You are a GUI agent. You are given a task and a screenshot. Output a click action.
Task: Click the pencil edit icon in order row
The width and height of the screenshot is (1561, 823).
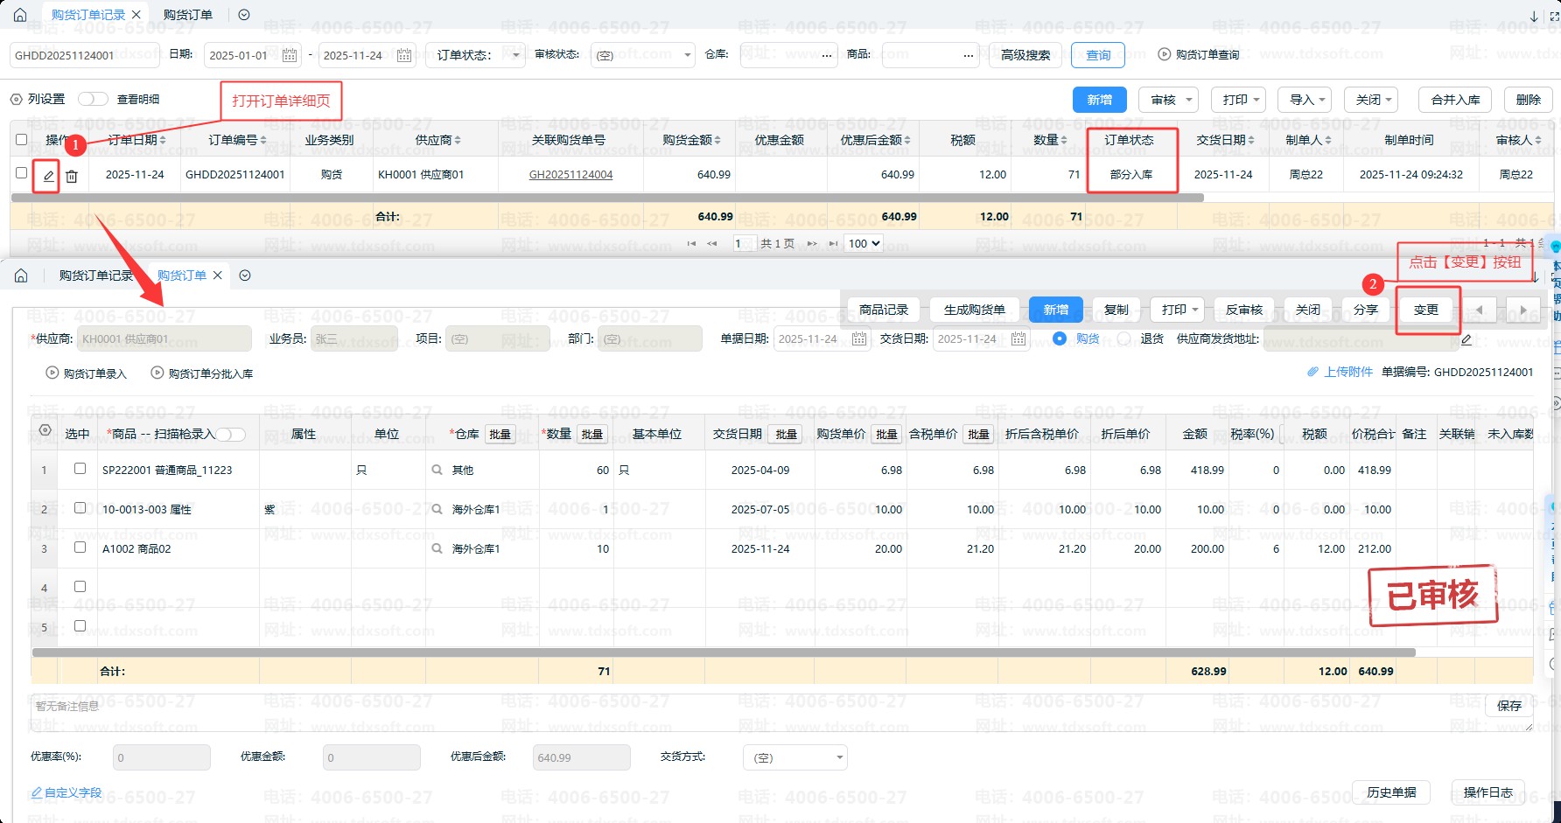point(48,176)
